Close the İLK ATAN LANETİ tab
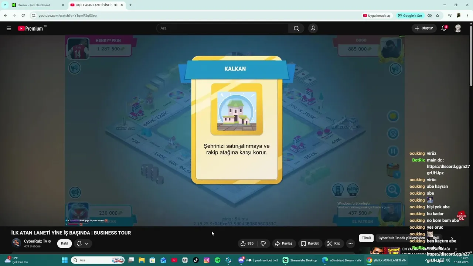The height and width of the screenshot is (266, 473). (122, 5)
